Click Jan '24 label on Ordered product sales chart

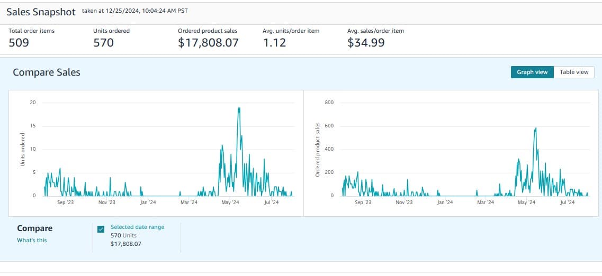445,202
